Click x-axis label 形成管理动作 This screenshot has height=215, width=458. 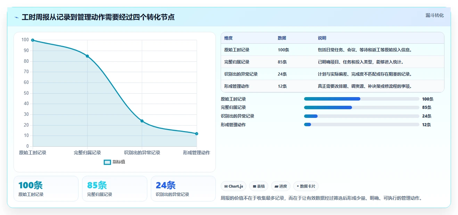pyautogui.click(x=197, y=153)
